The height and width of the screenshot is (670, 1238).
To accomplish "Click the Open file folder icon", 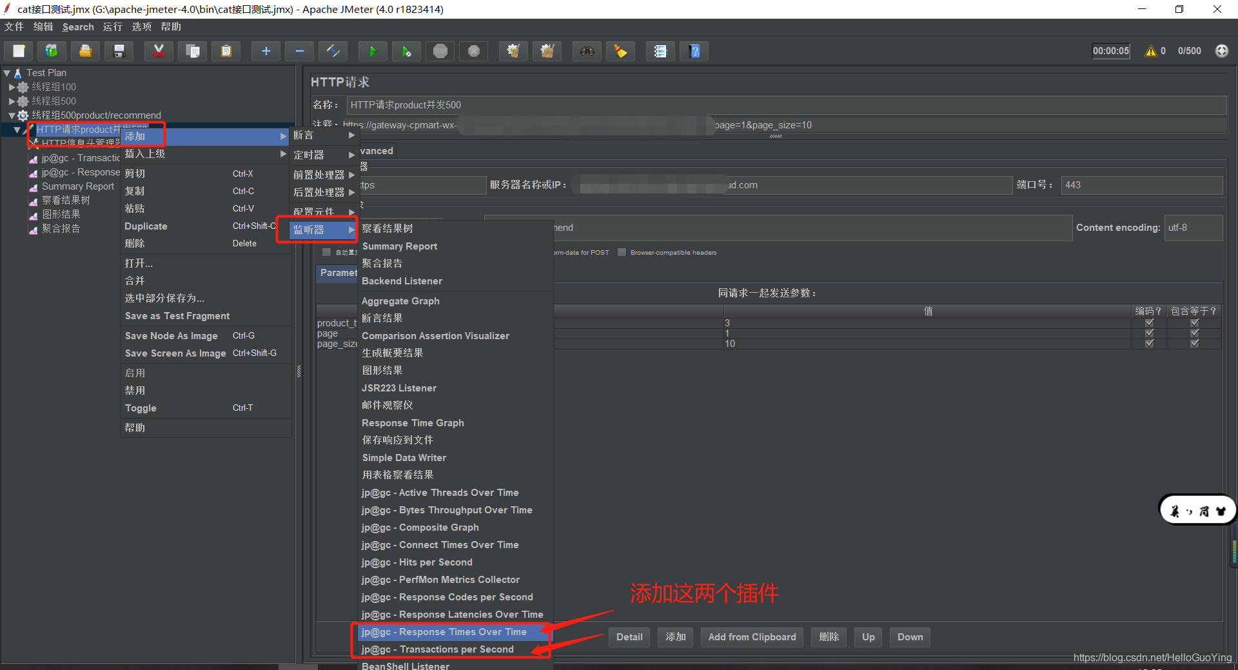I will click(x=85, y=51).
